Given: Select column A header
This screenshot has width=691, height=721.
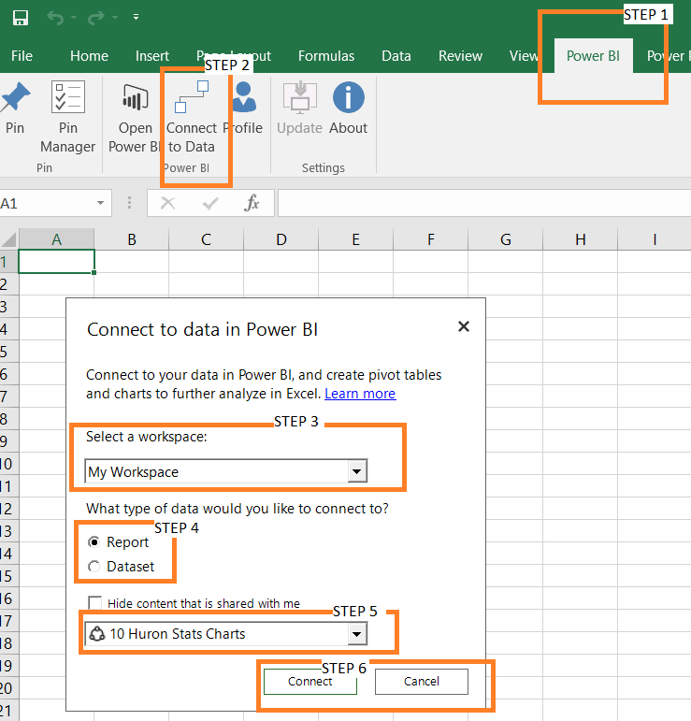Looking at the screenshot, I should pyautogui.click(x=56, y=239).
